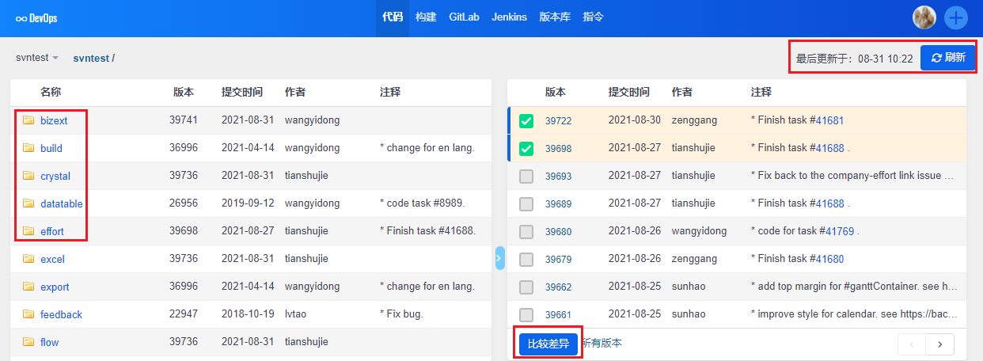
Task: Open the feedback folder link
Action: (x=61, y=314)
